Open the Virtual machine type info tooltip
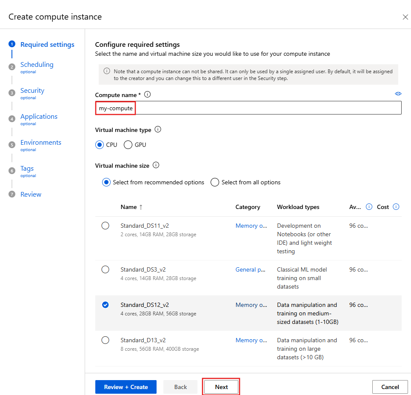The height and width of the screenshot is (395, 411). click(158, 129)
